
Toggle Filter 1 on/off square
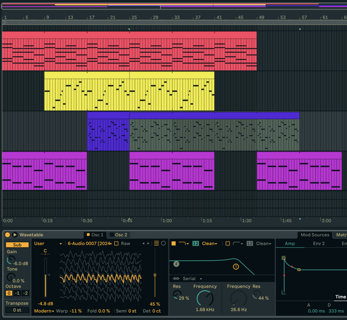[x=173, y=244]
